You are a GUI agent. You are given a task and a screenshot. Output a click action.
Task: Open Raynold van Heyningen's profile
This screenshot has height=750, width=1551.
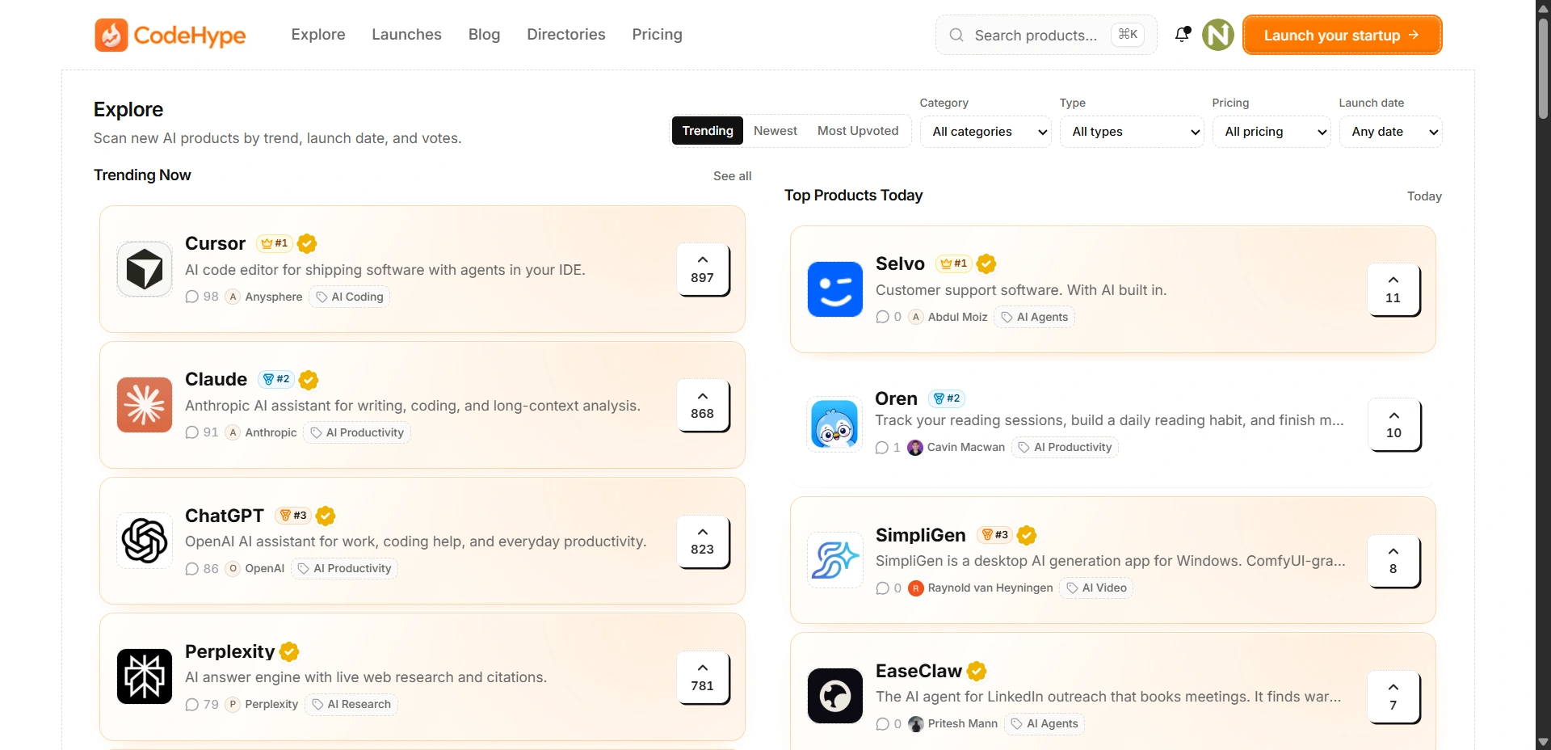pyautogui.click(x=981, y=588)
